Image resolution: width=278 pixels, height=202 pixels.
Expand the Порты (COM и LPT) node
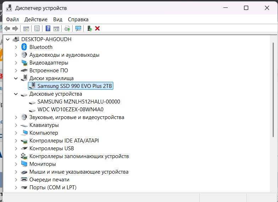(16, 187)
